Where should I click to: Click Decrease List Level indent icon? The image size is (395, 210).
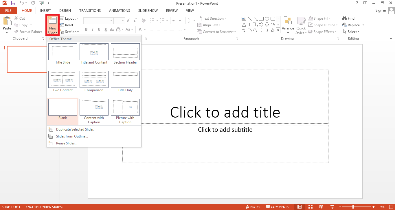174,21
